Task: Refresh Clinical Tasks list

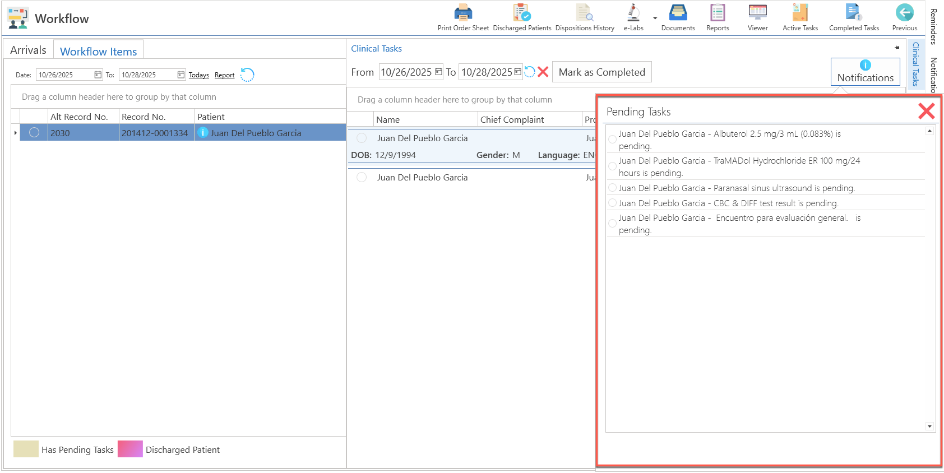Action: pos(530,72)
